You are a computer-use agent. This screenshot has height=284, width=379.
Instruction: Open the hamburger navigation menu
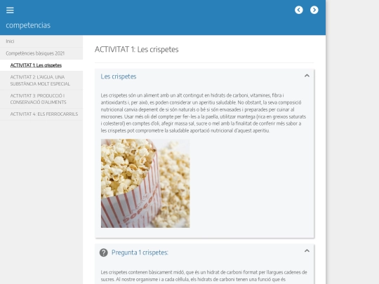point(10,10)
